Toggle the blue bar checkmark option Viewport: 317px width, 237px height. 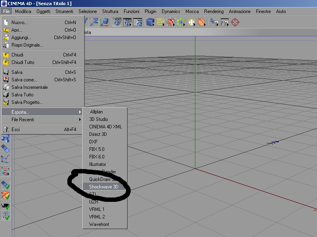point(5,184)
